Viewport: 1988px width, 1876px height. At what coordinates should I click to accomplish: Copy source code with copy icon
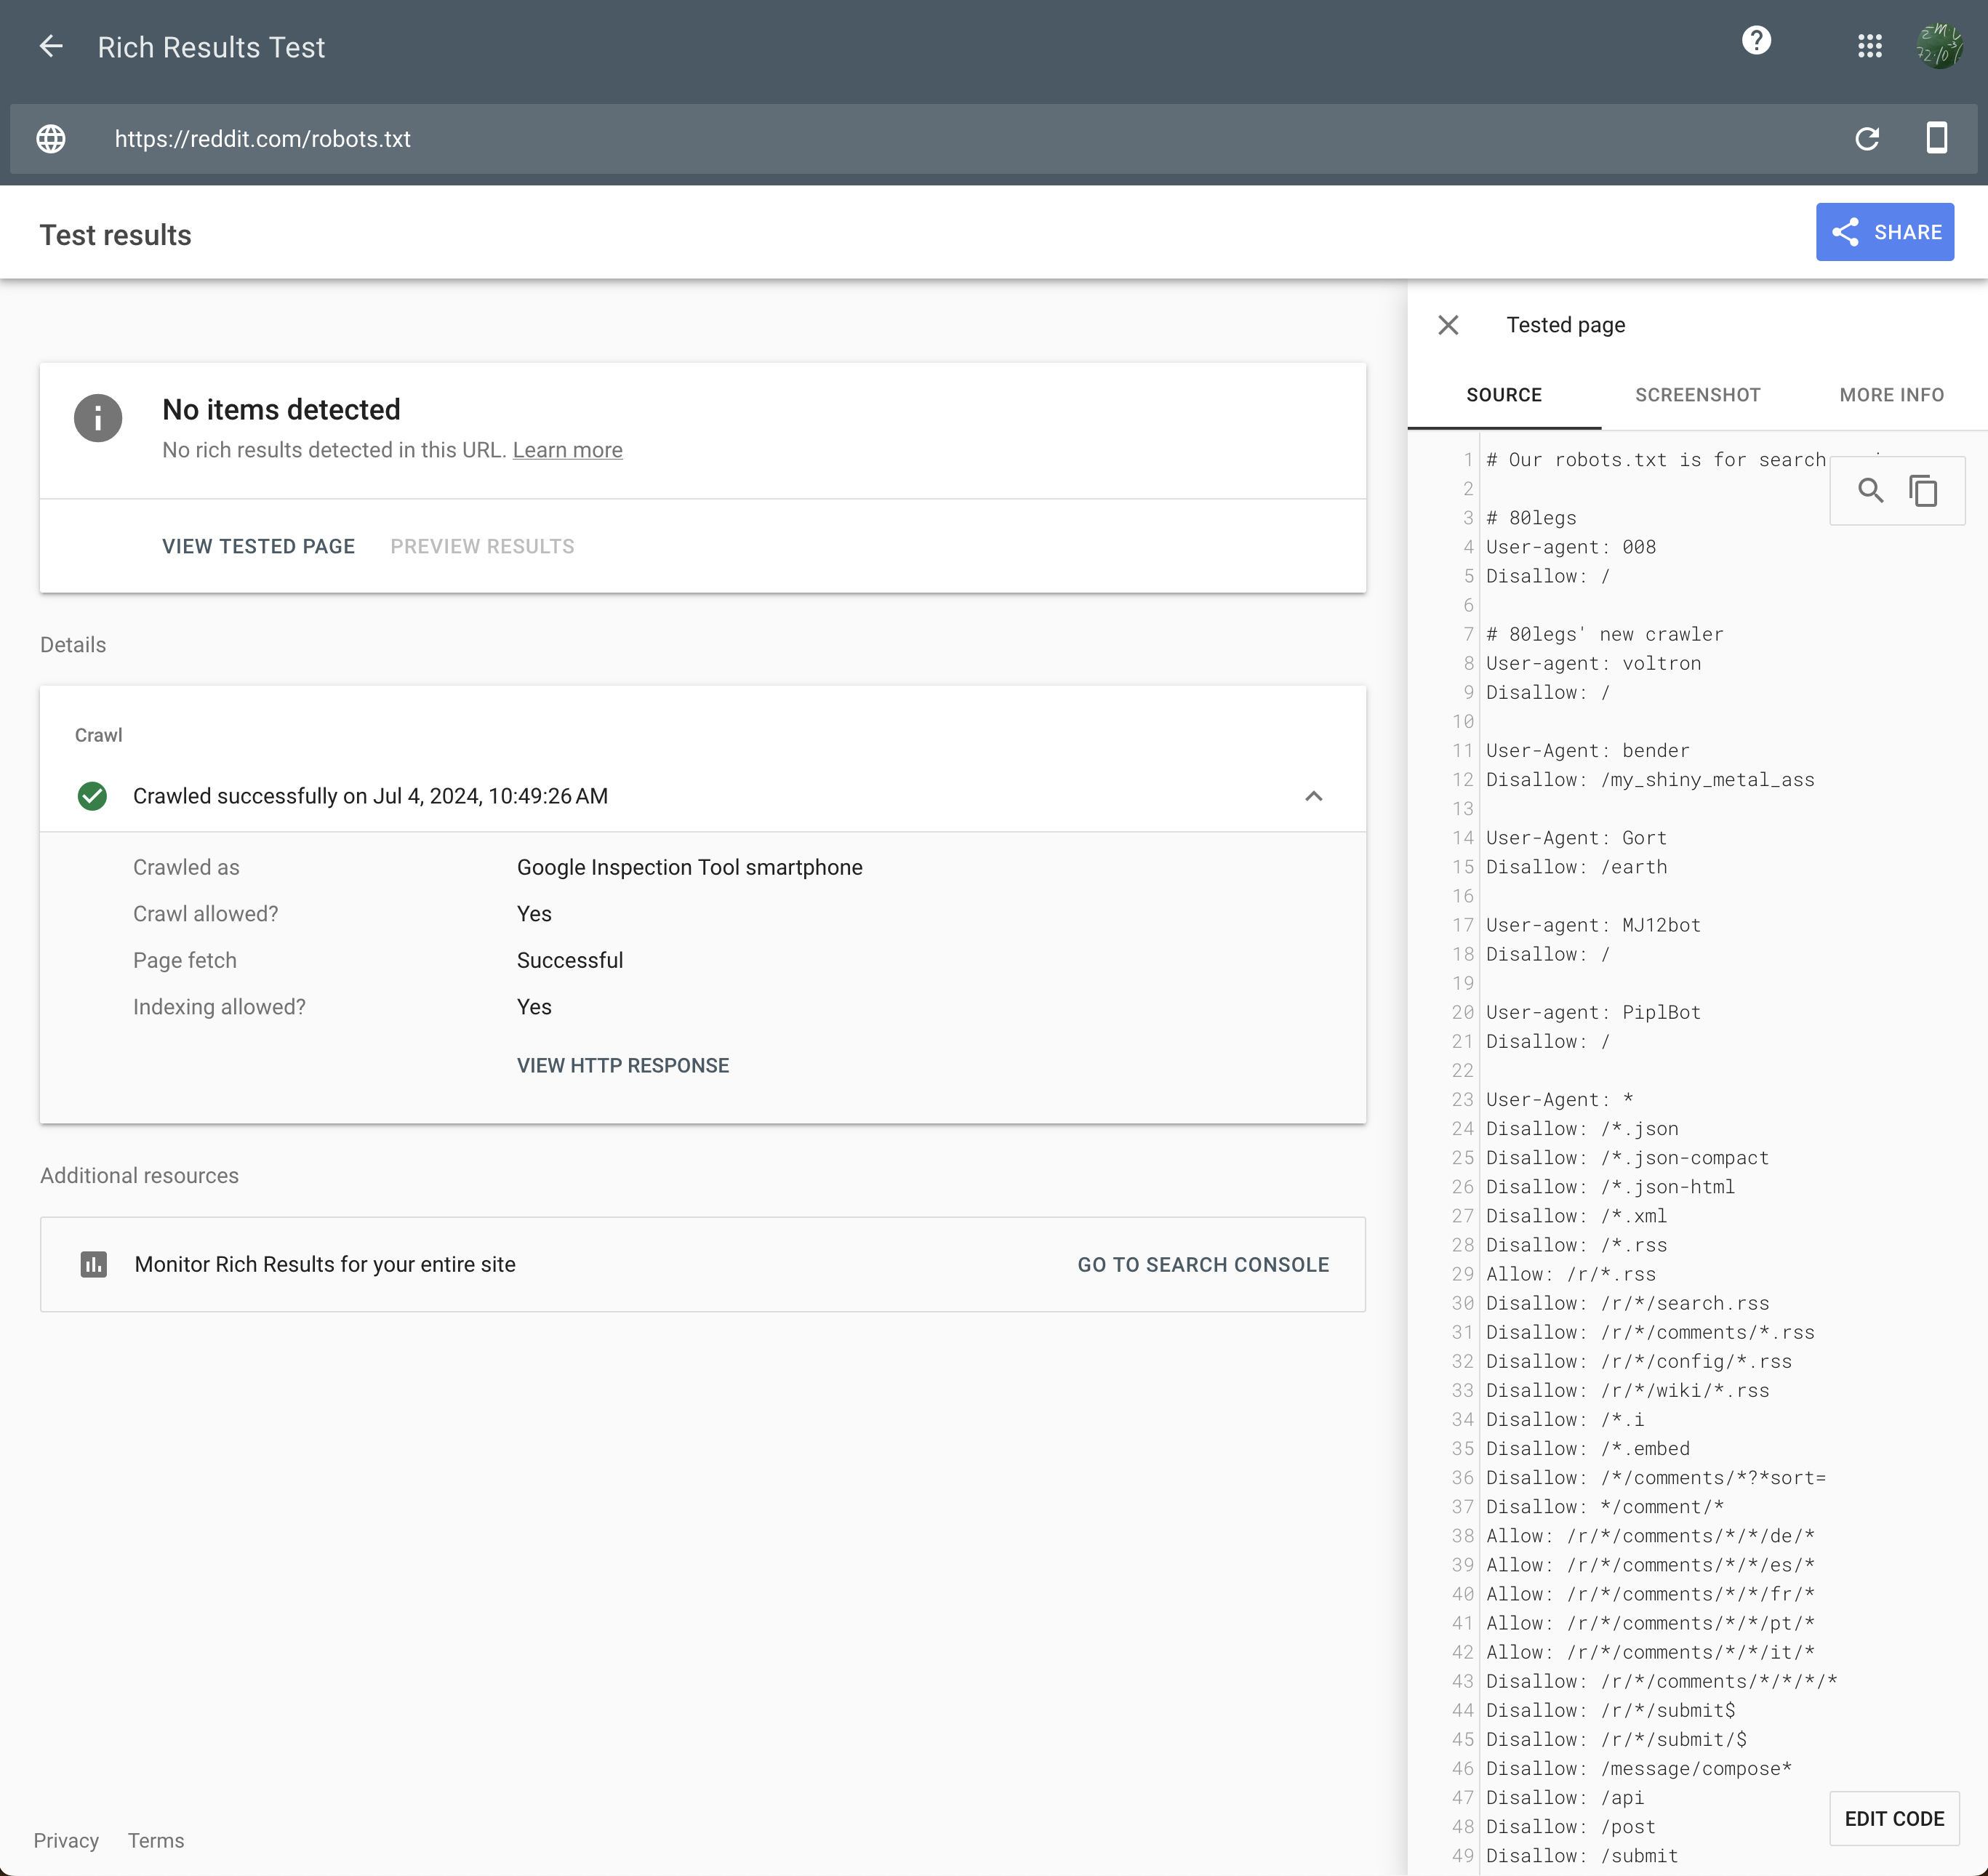[1923, 491]
